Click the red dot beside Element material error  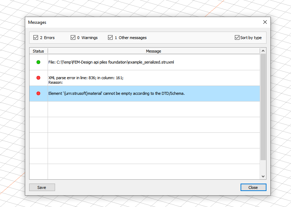pos(38,93)
